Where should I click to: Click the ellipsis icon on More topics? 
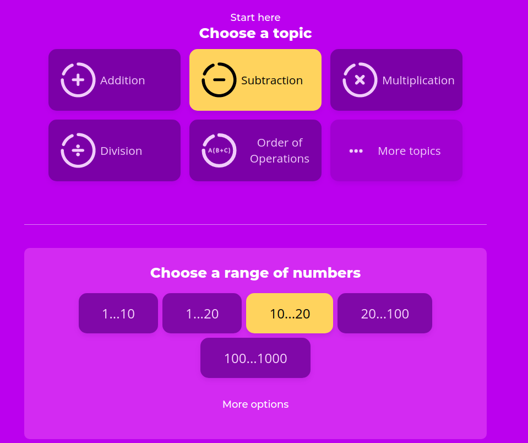point(356,150)
